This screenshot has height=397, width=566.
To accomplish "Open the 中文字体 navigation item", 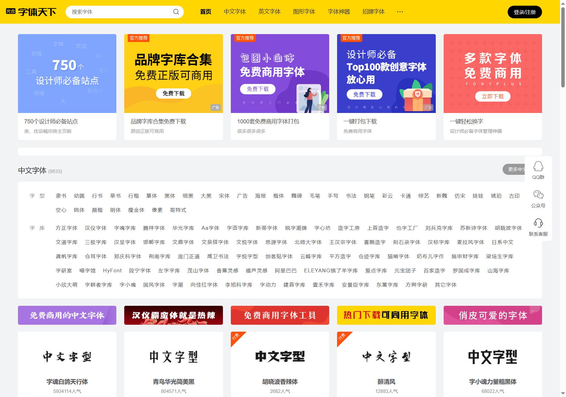I will coord(235,12).
